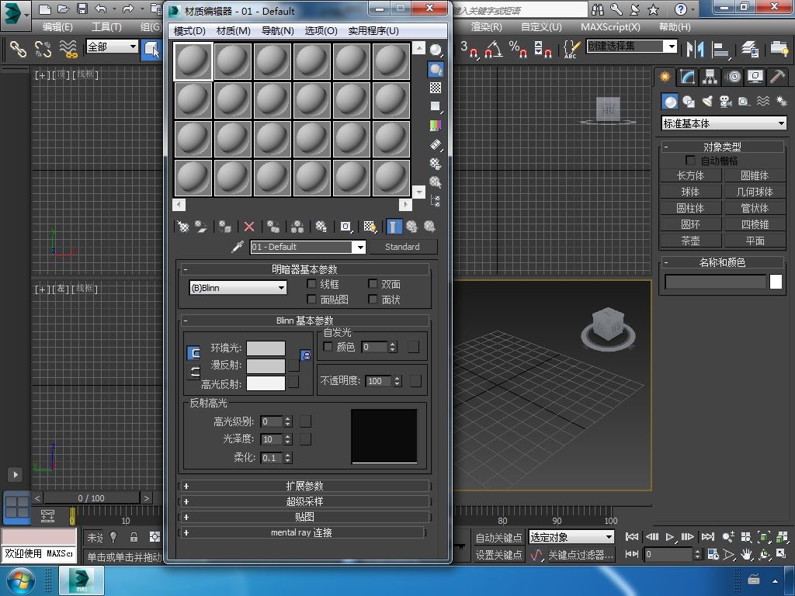Open the (B)Blinn shader dropdown
Image resolution: width=795 pixels, height=596 pixels.
238,288
